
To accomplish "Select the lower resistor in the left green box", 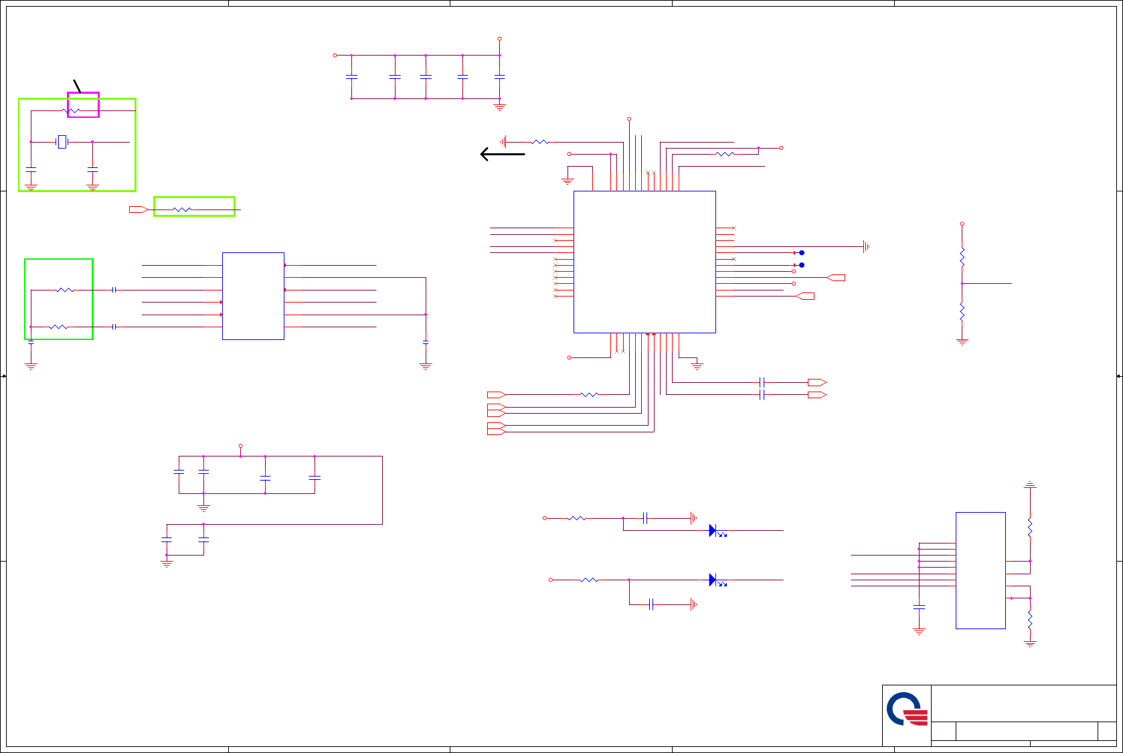I will pos(59,327).
